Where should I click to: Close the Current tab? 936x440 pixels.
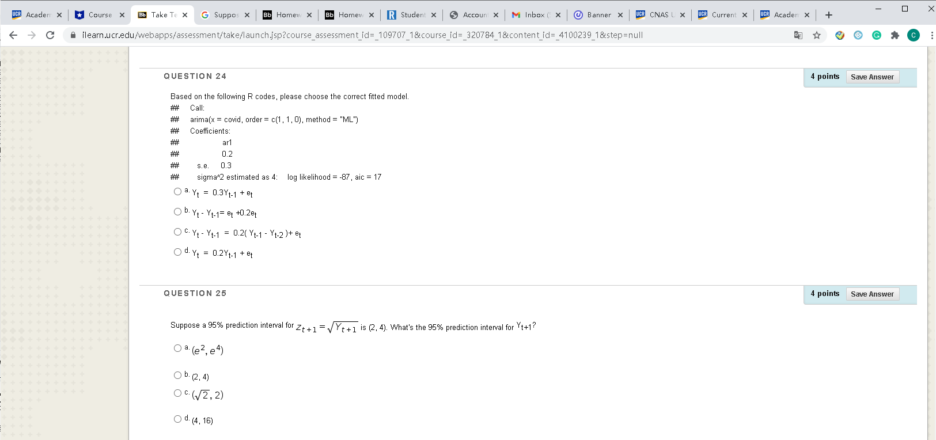click(x=745, y=15)
